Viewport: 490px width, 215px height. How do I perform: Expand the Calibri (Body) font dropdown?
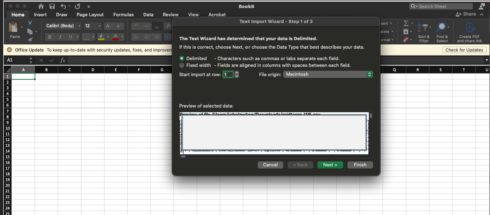pos(79,26)
